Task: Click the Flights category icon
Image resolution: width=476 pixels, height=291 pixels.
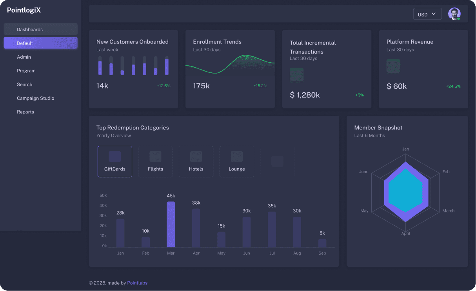Action: 156,156
